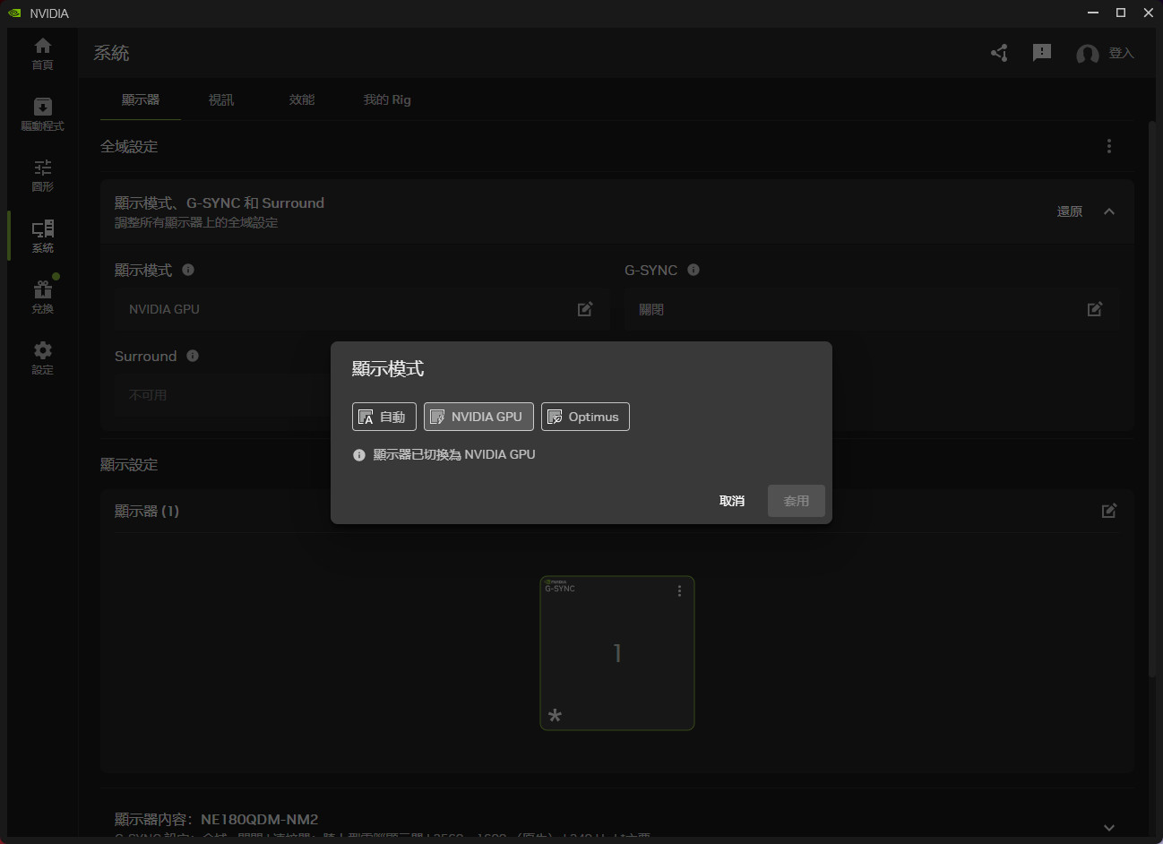1163x844 pixels.
Task: Select the 自動 display mode option
Action: pos(383,417)
